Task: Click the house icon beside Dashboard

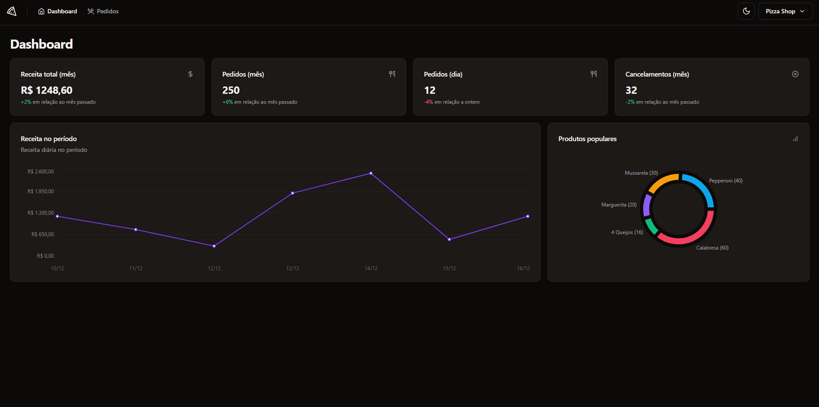Action: click(41, 12)
